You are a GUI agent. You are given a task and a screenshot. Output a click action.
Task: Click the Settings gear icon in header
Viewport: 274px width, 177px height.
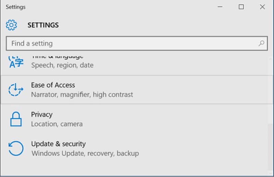[11, 25]
